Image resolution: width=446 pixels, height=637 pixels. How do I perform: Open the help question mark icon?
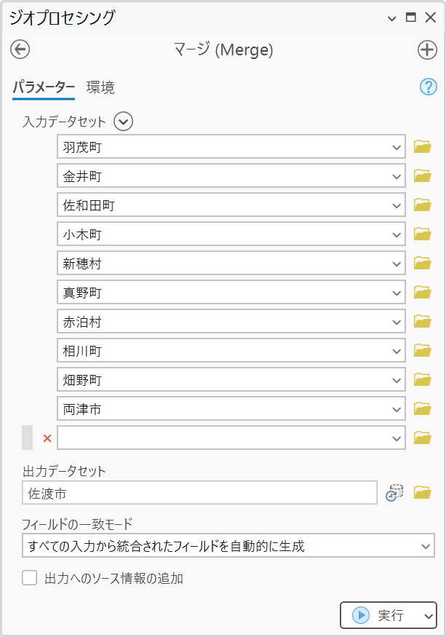tap(428, 87)
